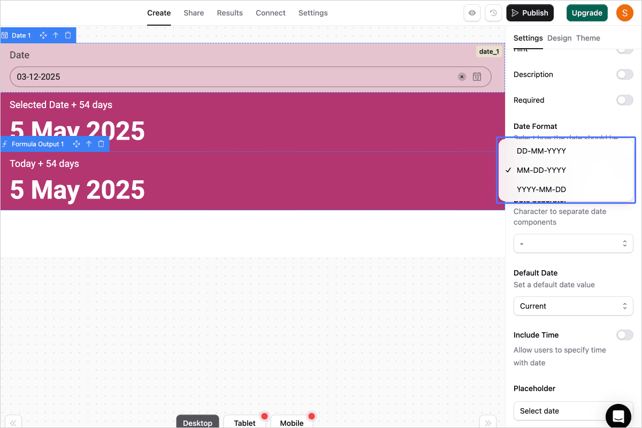
Task: Click the move handle on Date 1 toolbar
Action: (43, 35)
